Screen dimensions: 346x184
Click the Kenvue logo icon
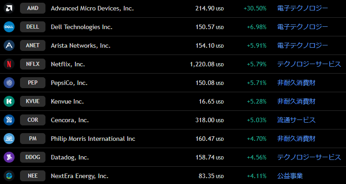(9, 101)
